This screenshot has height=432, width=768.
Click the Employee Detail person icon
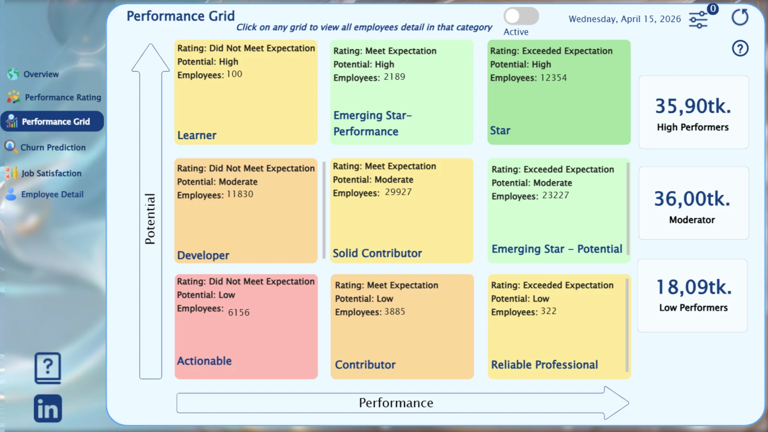click(x=11, y=194)
